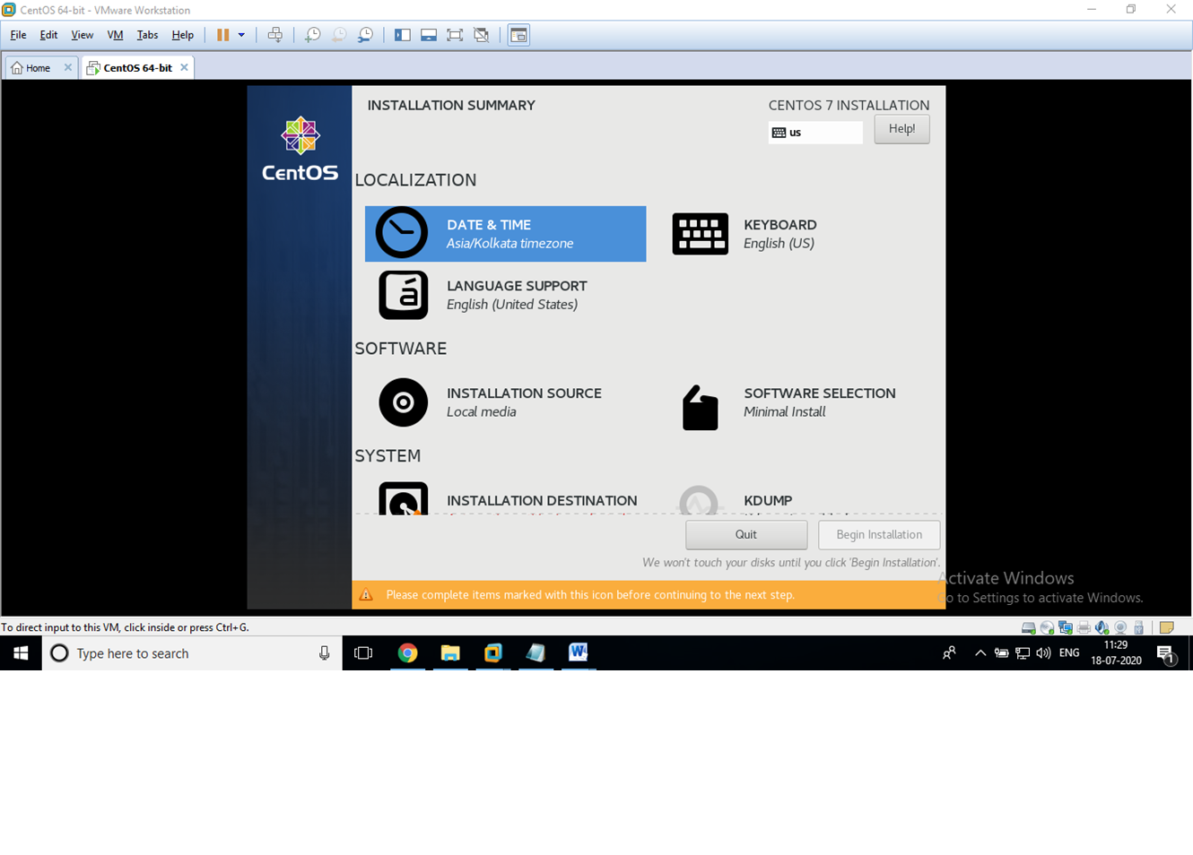
Task: Open the VM menu
Action: [115, 35]
